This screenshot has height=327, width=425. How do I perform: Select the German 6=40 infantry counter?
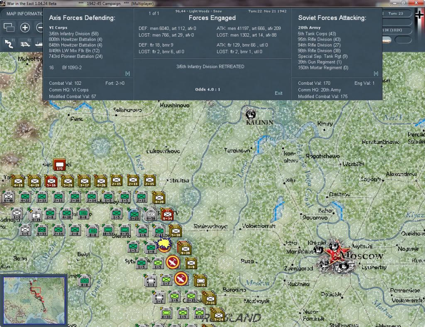[8, 197]
